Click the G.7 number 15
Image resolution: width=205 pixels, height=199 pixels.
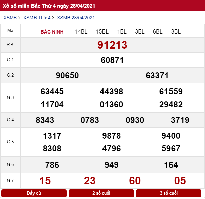pyautogui.click(x=45, y=181)
